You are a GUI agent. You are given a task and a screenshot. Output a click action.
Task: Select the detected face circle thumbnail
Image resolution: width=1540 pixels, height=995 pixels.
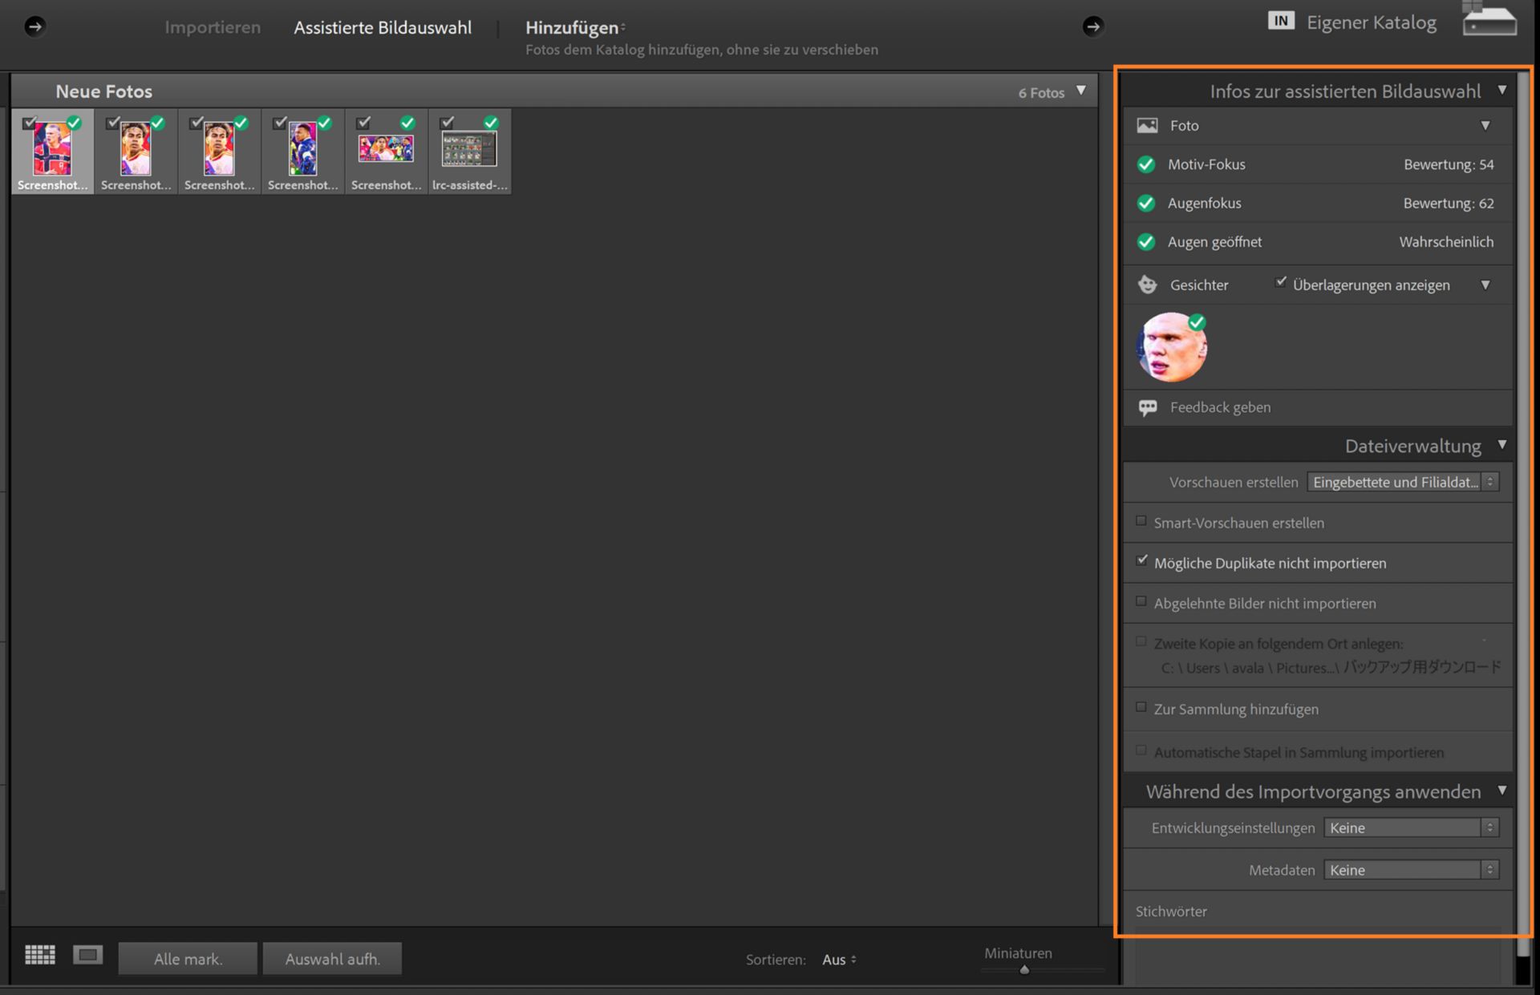point(1171,347)
